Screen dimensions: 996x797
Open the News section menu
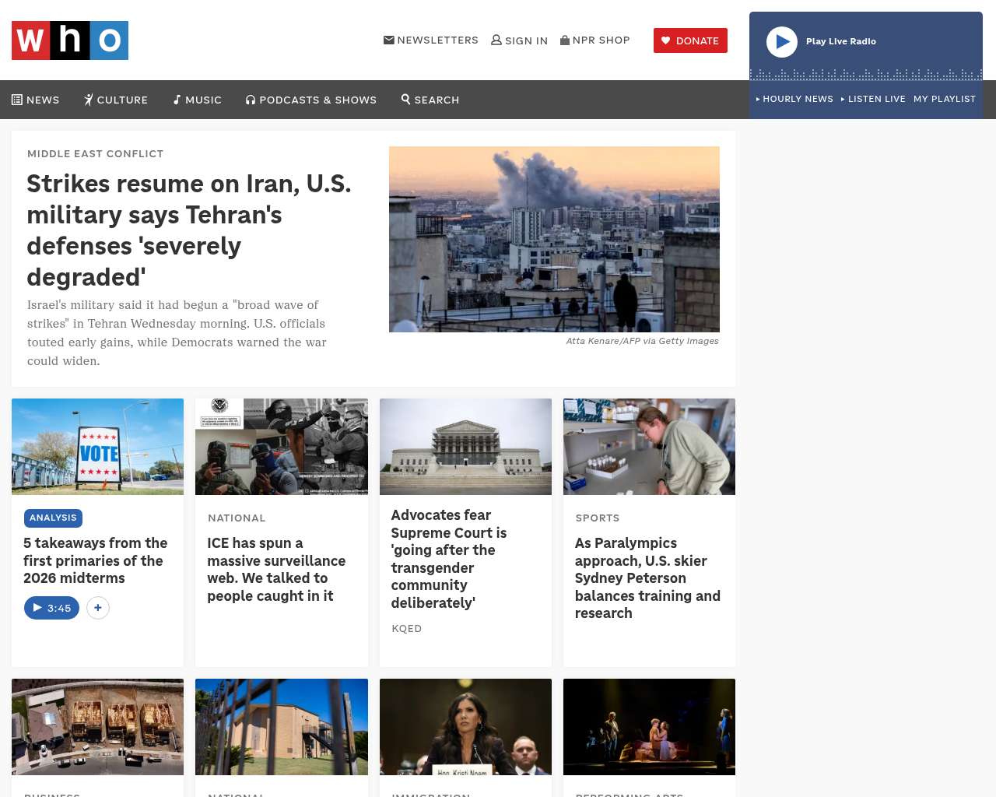tap(36, 100)
